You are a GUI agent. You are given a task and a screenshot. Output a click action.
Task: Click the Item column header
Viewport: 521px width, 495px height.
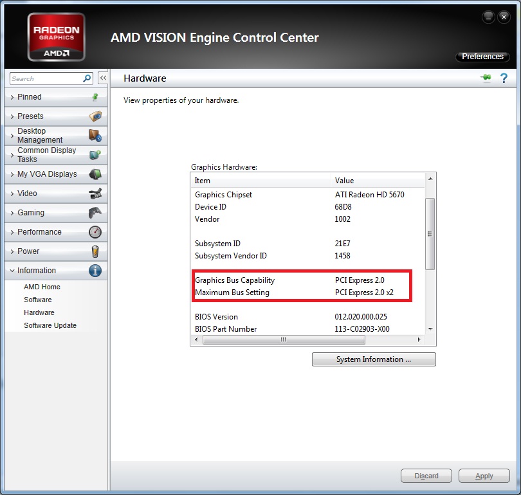click(x=261, y=181)
